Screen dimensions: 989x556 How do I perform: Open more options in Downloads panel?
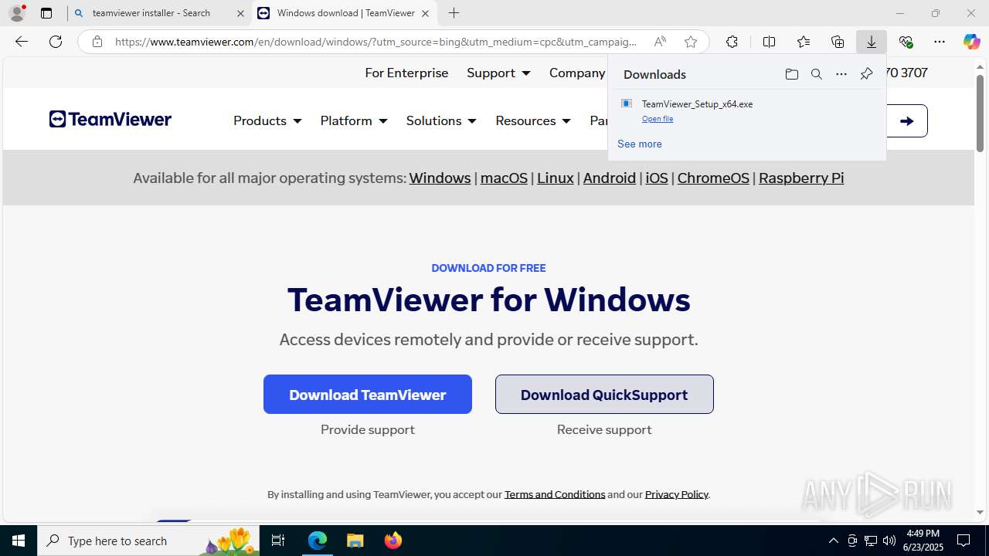(841, 74)
